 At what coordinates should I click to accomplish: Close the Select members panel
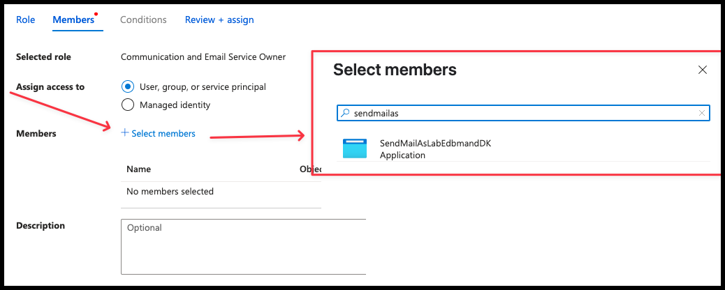tap(703, 70)
